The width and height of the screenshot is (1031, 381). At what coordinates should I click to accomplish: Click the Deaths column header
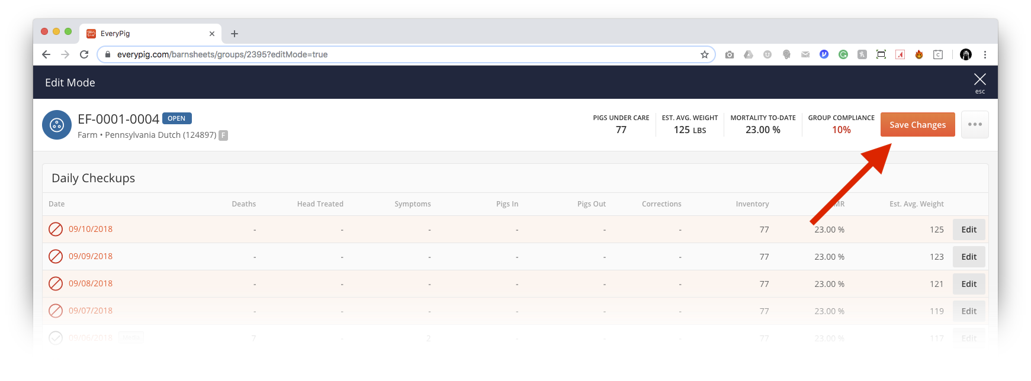click(x=244, y=204)
